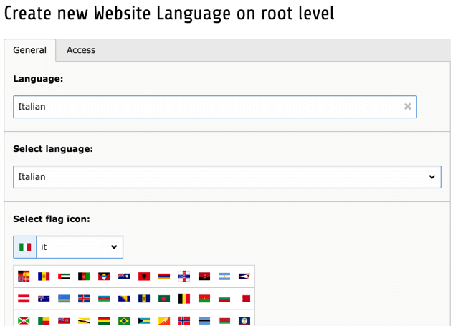Pick the Bhutan dragon flag icon
The width and height of the screenshot is (458, 326).
[164, 321]
